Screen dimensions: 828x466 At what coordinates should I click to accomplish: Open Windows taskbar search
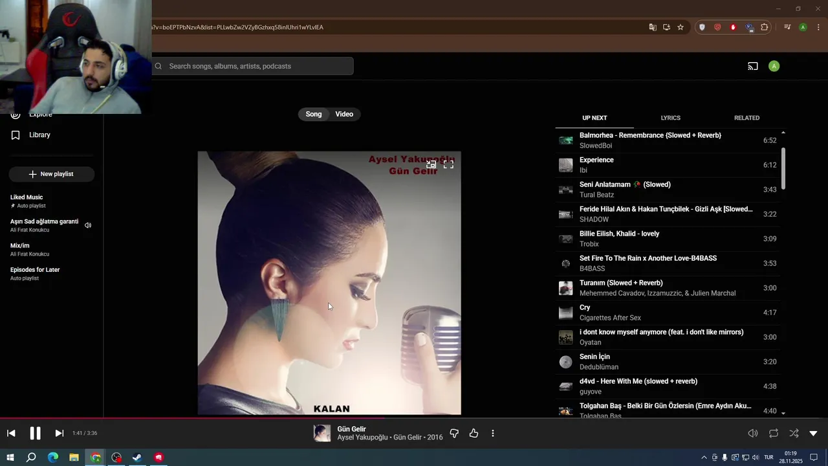coord(31,458)
